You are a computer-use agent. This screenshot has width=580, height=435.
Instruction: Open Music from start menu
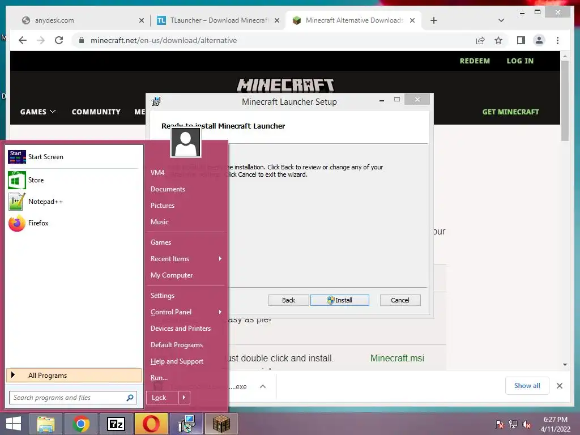[159, 222]
